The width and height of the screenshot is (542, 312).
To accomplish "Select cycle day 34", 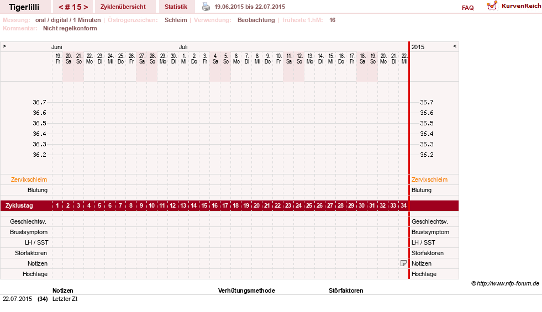I will (x=403, y=205).
